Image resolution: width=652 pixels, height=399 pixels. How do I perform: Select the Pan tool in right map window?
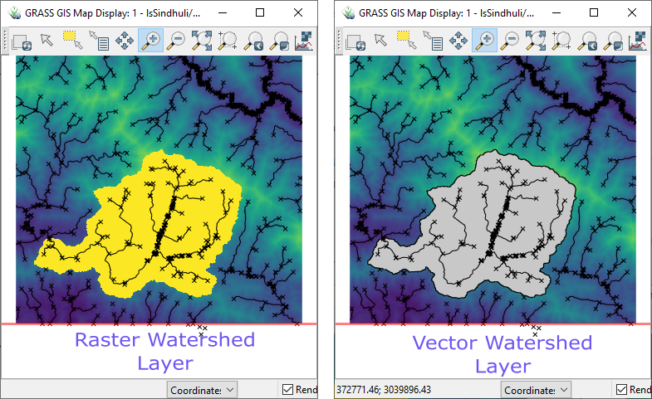pyautogui.click(x=458, y=40)
